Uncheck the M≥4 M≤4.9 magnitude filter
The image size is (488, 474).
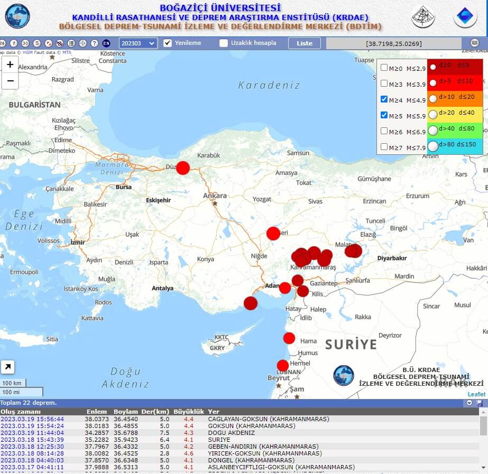click(x=384, y=99)
